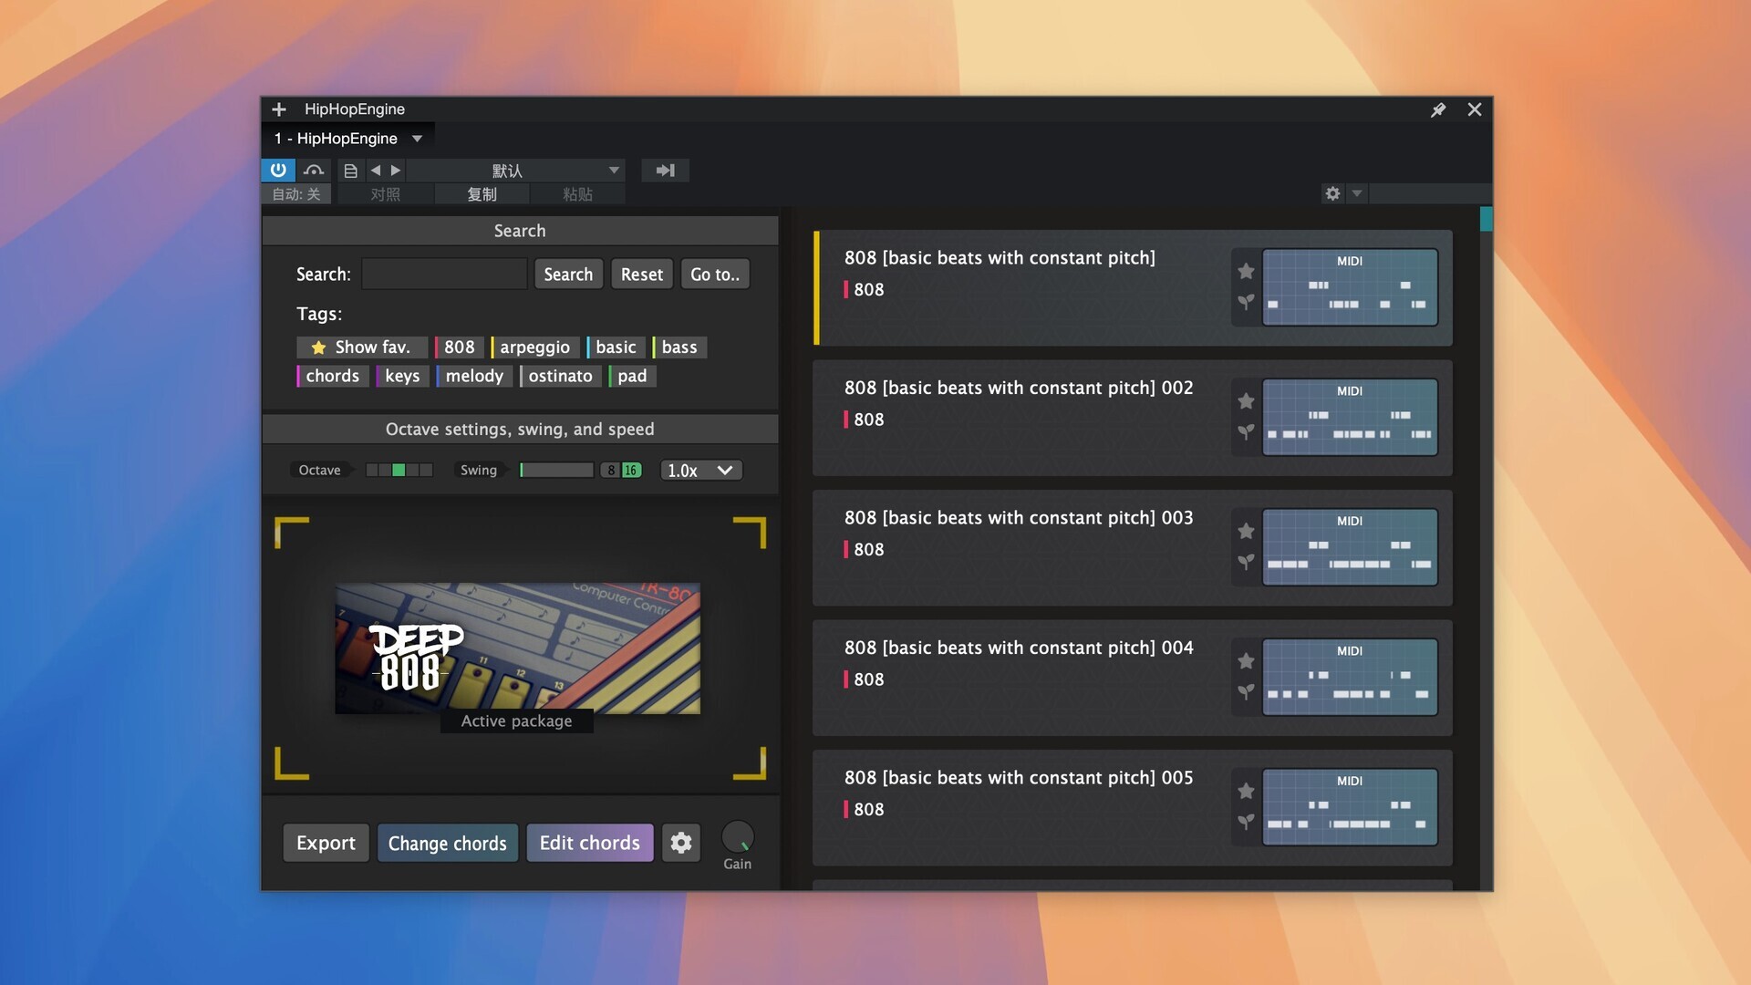Click the Export button
Viewport: 1751px width, 985px height.
pos(326,842)
